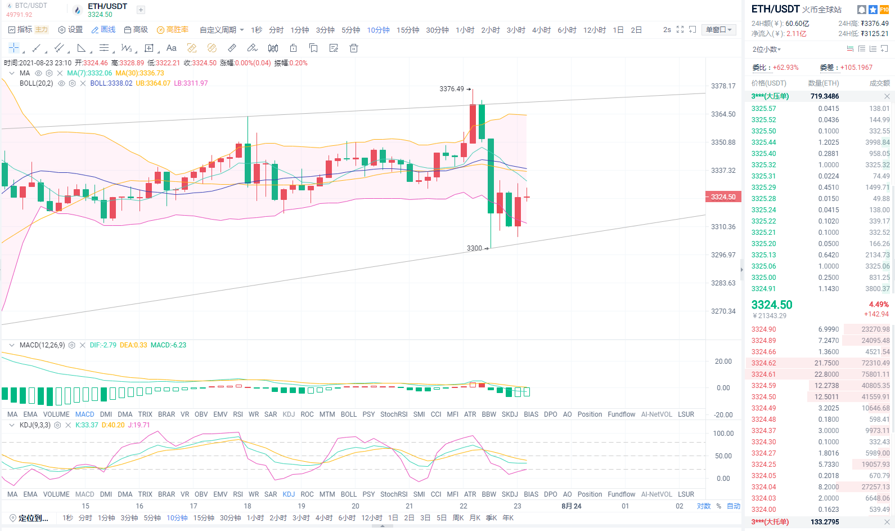Remove KDJ indicator with X
The image size is (895, 531).
tap(68, 425)
